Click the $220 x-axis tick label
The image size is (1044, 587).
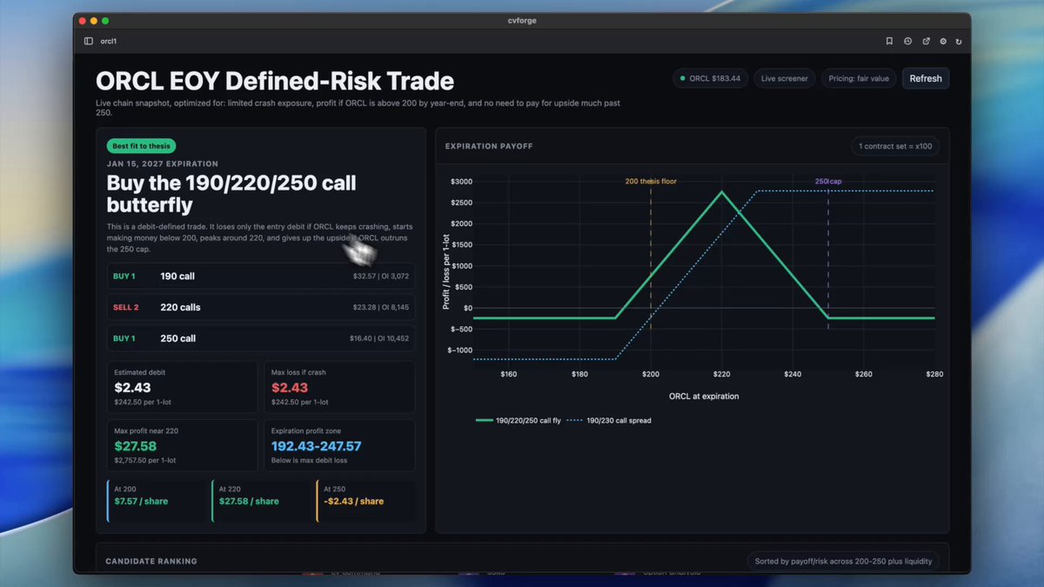722,374
